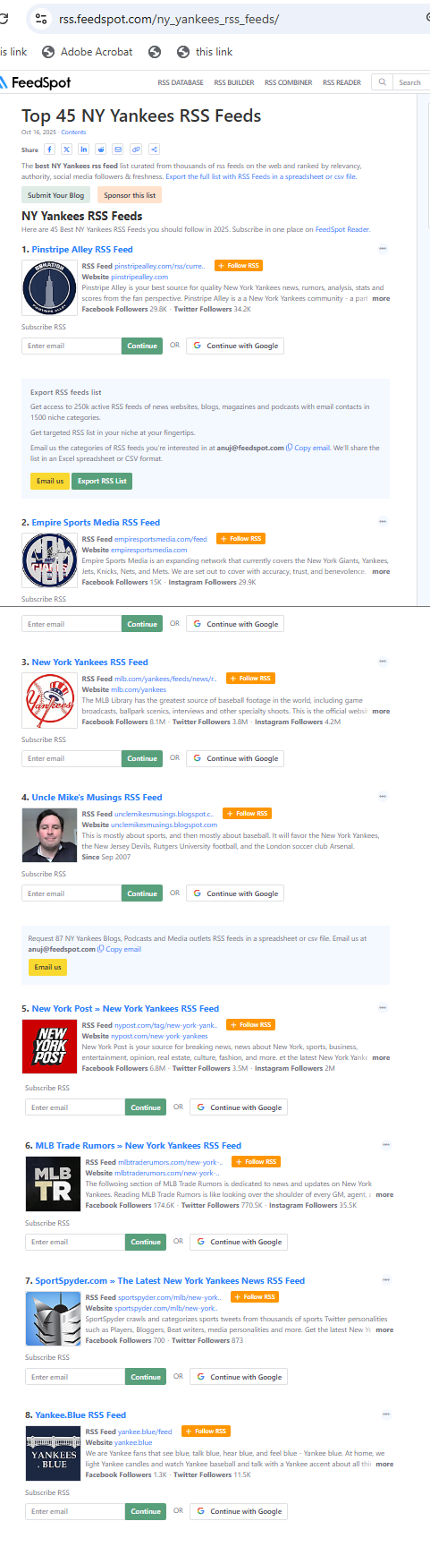Continue with Google under Uncle Mike's Musings
The width and height of the screenshot is (430, 1547).
(x=236, y=893)
